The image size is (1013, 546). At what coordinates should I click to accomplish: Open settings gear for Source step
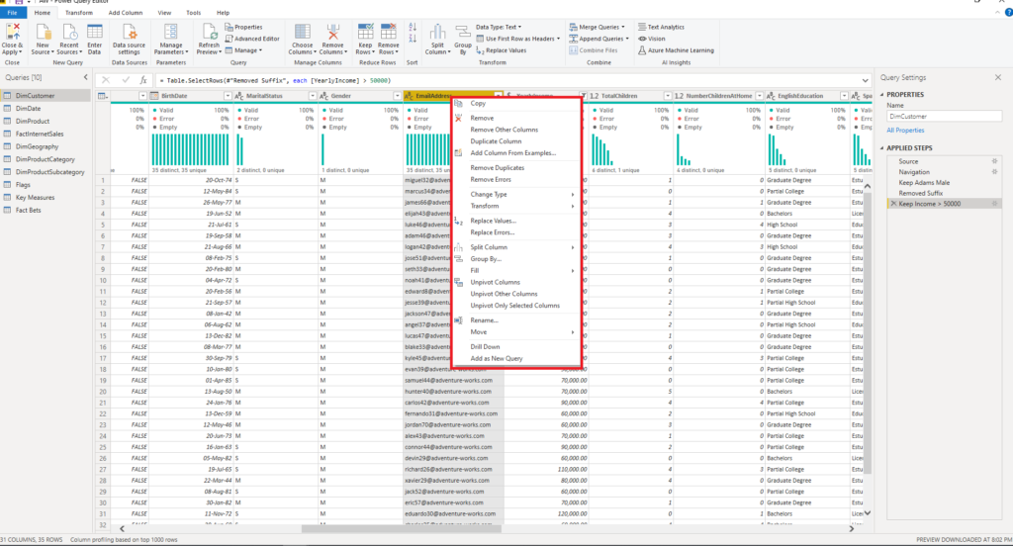pos(994,161)
